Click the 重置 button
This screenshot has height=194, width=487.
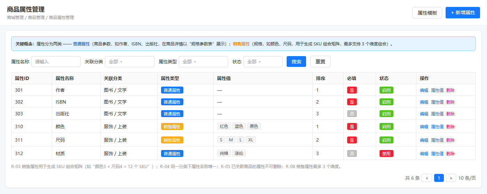click(320, 62)
